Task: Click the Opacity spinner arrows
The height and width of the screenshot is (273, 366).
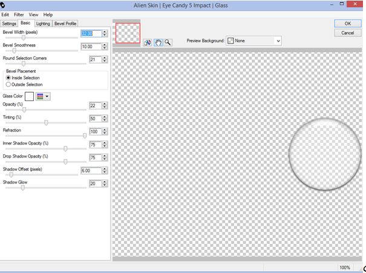Action: click(x=105, y=105)
